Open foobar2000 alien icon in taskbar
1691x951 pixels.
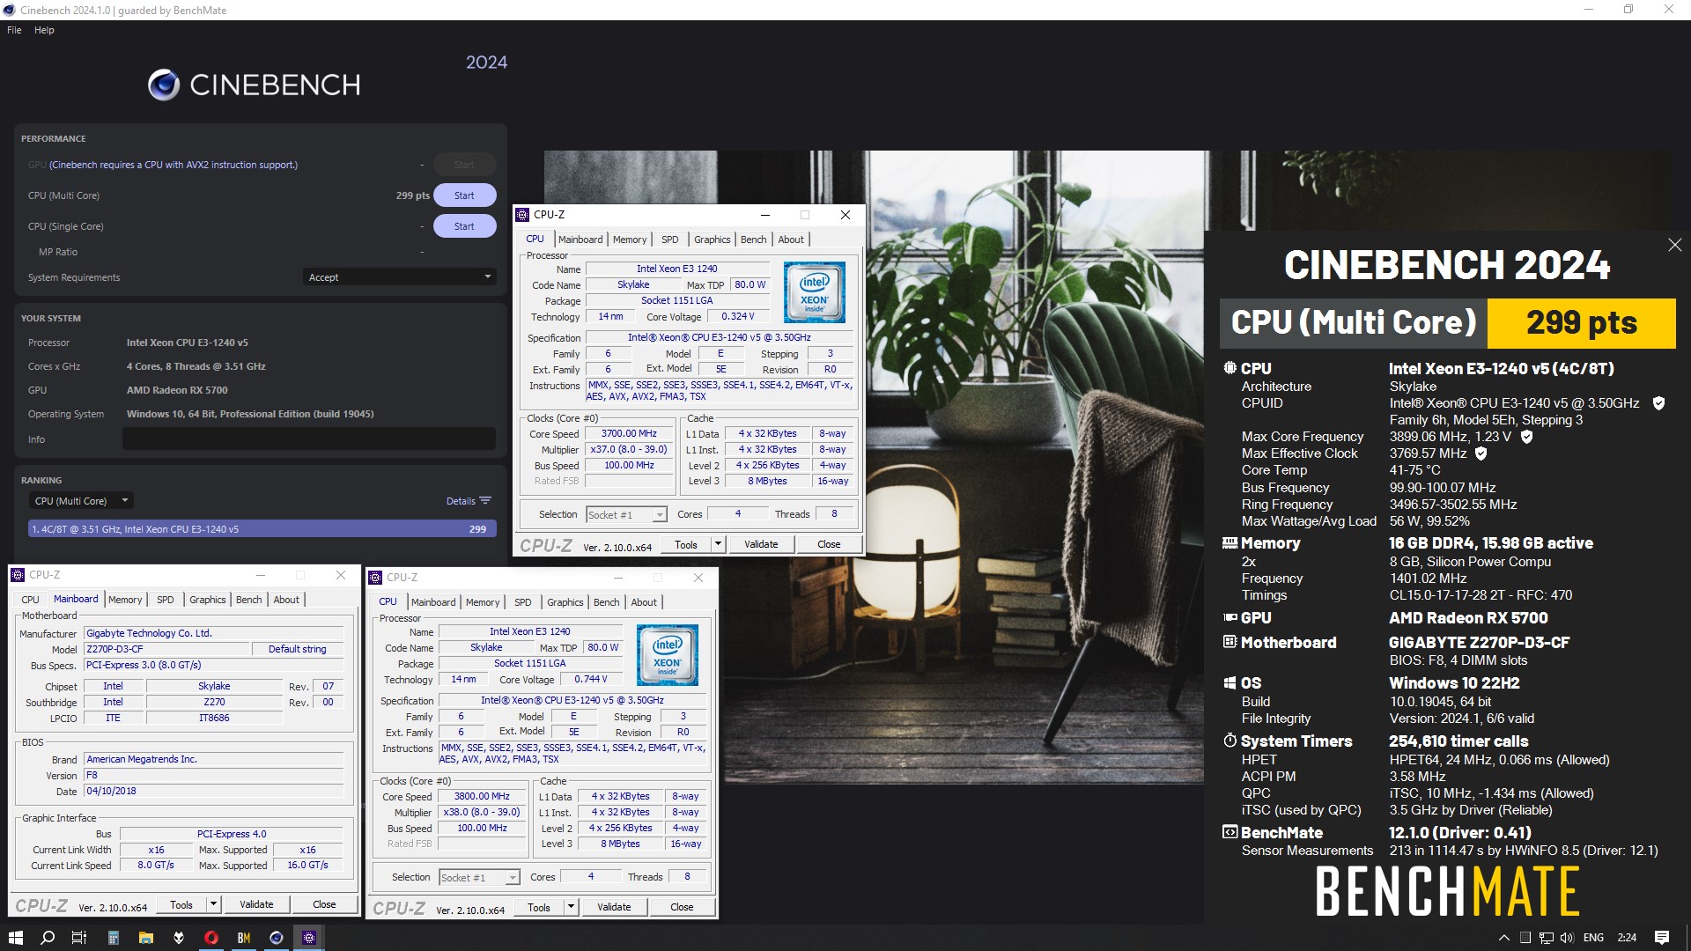click(x=178, y=938)
